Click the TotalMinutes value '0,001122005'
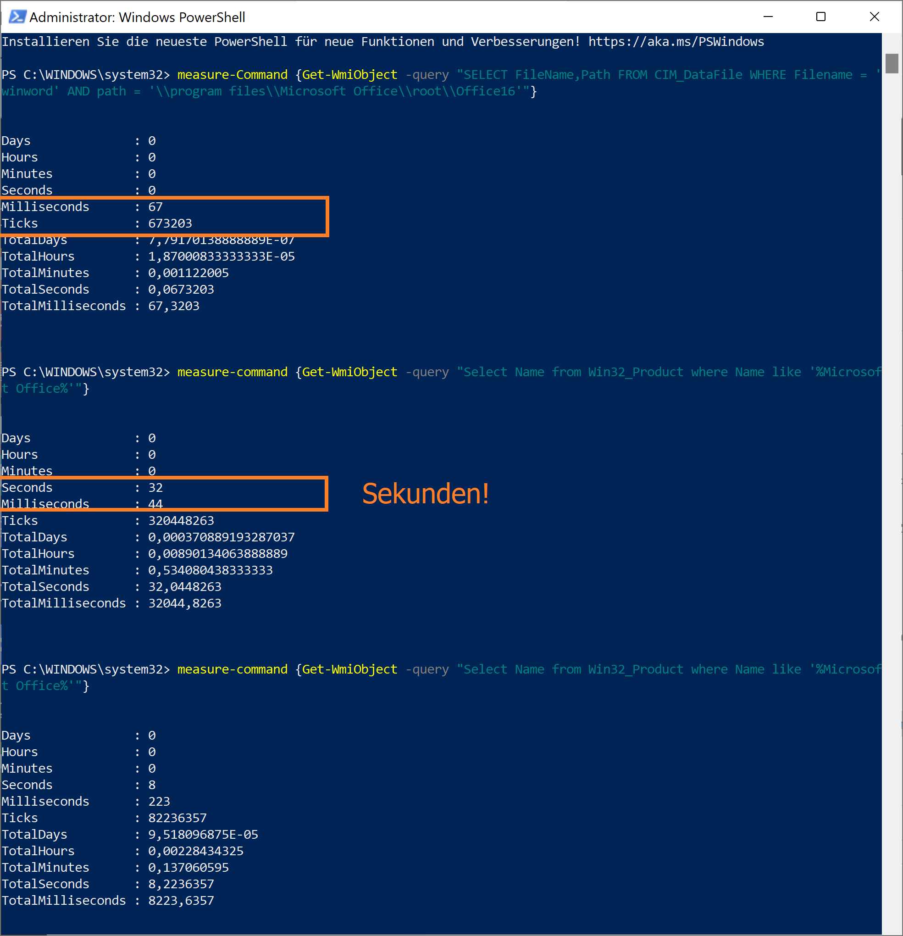903x936 pixels. click(x=188, y=273)
